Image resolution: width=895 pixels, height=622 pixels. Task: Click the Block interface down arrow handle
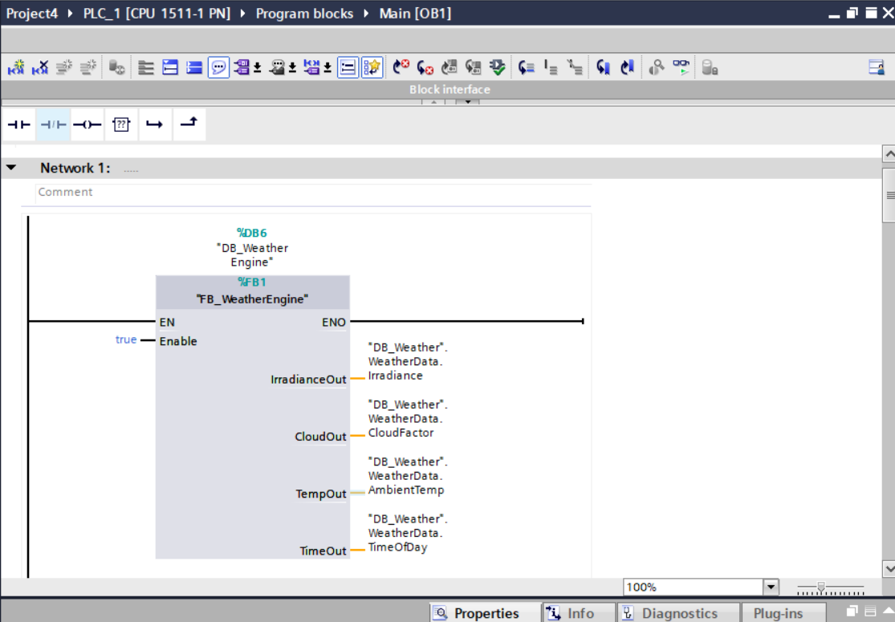pyautogui.click(x=467, y=102)
